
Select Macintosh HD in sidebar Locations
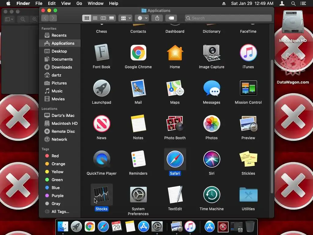point(60,124)
